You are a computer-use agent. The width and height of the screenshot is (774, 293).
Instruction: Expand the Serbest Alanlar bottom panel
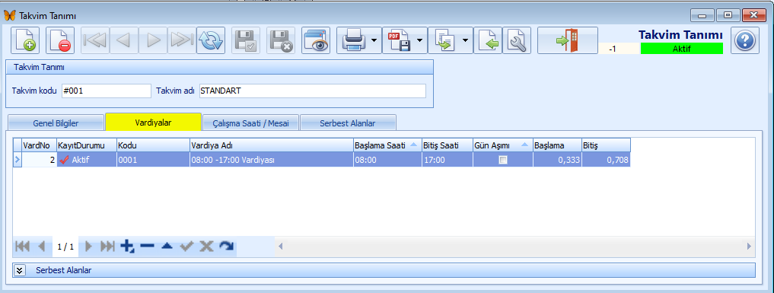point(20,270)
